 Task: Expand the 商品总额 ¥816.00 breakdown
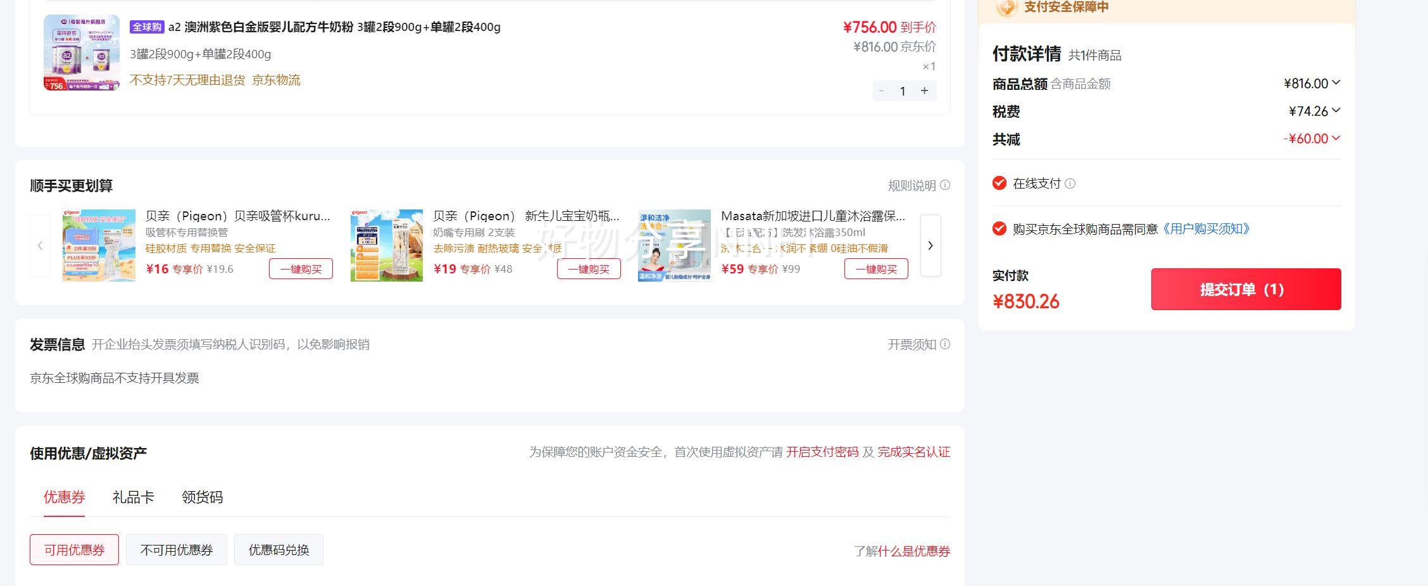coord(1336,83)
